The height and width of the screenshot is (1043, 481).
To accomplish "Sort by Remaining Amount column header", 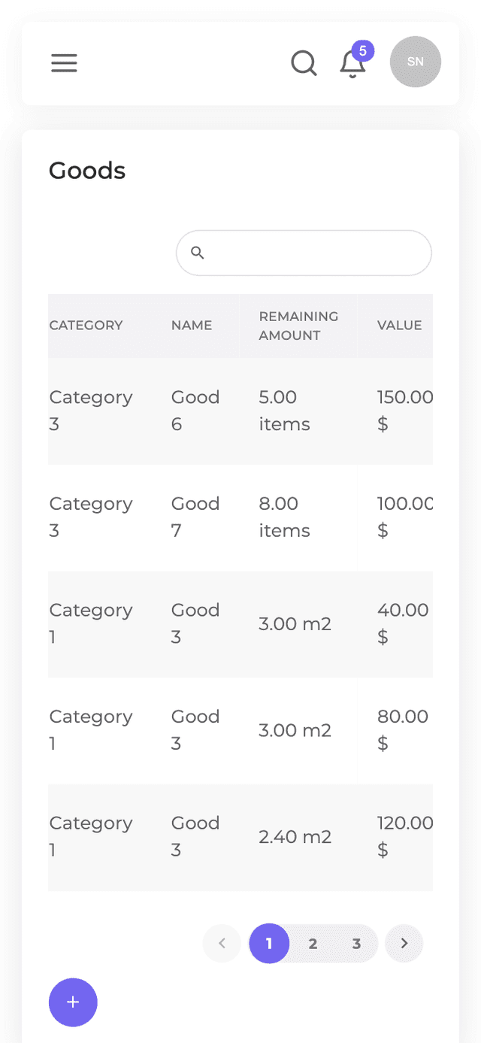I will click(x=298, y=326).
